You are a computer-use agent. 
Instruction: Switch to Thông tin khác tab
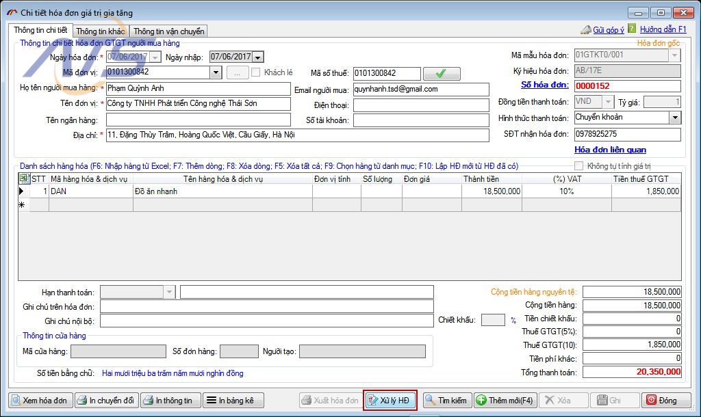pyautogui.click(x=101, y=31)
